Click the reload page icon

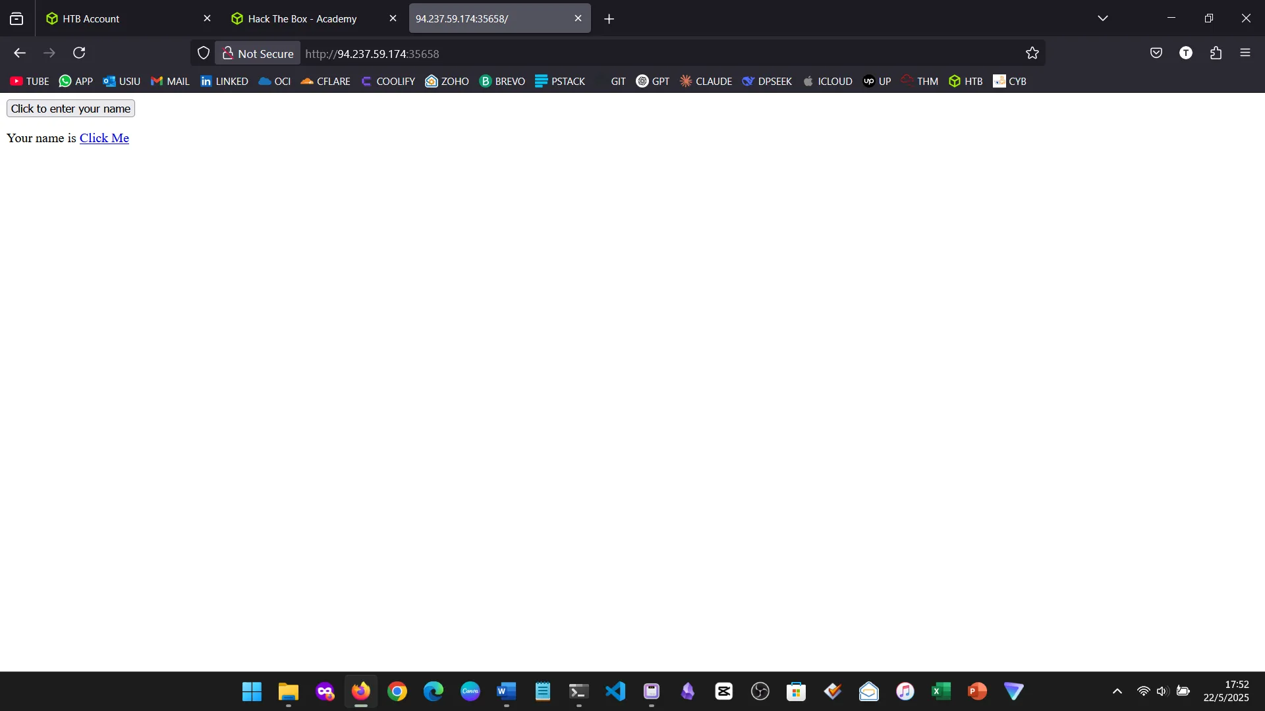(x=79, y=53)
